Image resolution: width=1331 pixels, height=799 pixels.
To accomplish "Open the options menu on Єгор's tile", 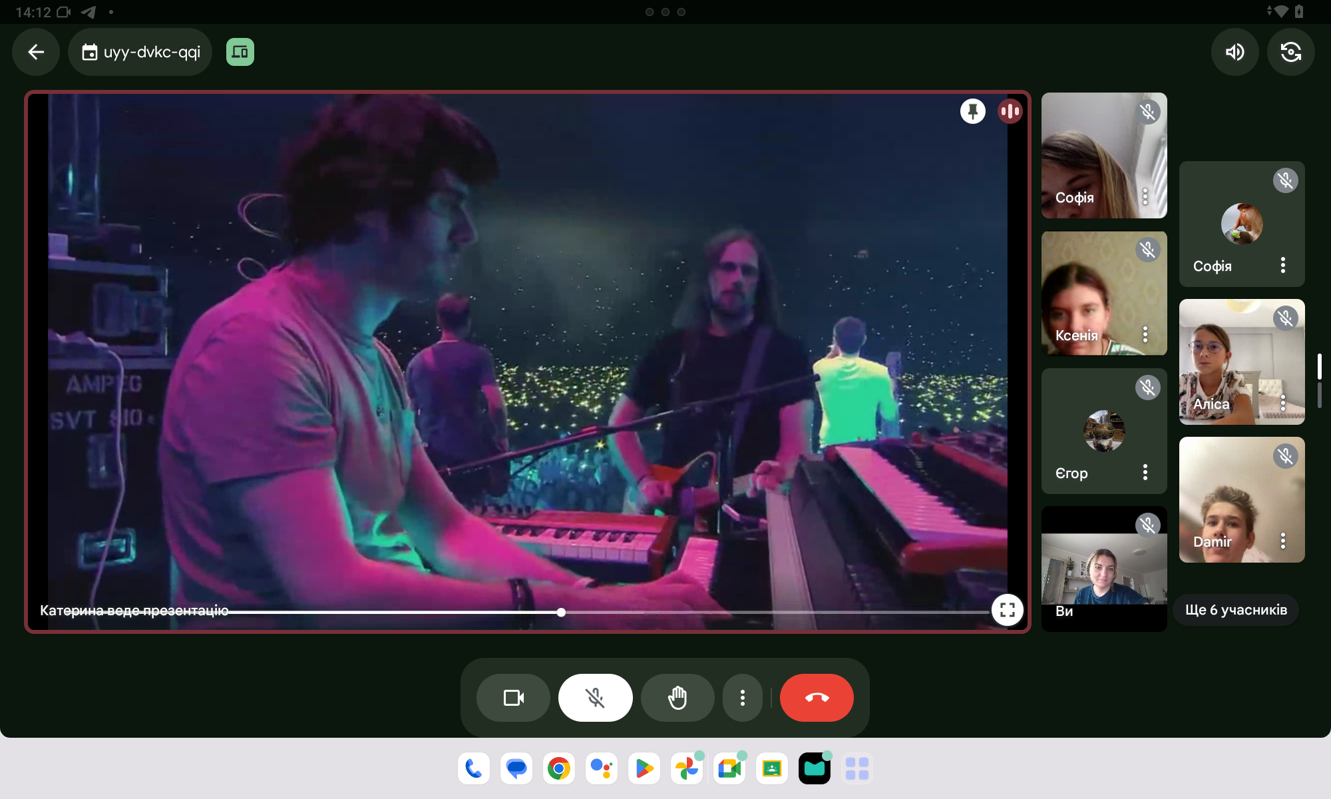I will tap(1145, 472).
